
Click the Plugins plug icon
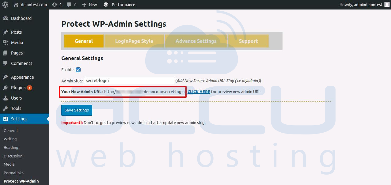coord(6,88)
